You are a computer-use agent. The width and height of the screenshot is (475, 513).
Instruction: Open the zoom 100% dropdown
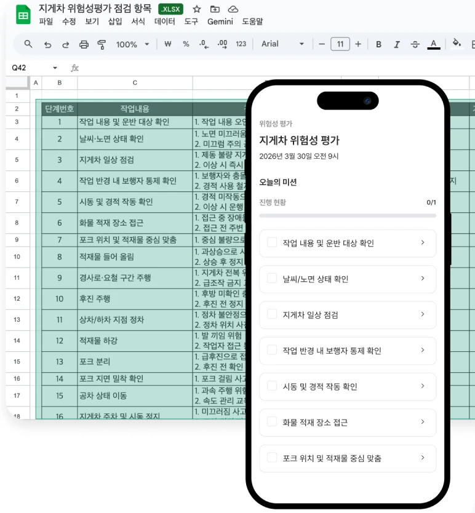(132, 44)
